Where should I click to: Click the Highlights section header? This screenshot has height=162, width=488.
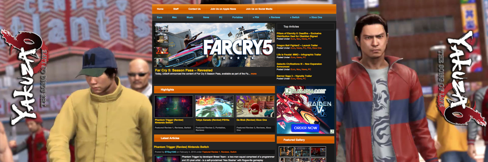214,90
